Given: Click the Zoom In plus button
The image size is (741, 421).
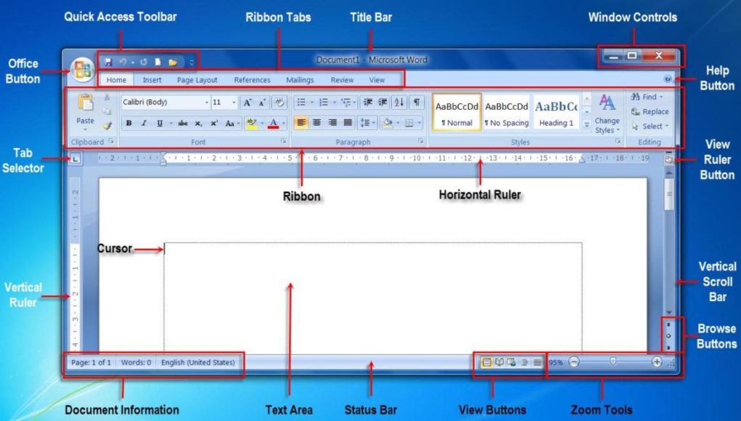Looking at the screenshot, I should 656,362.
